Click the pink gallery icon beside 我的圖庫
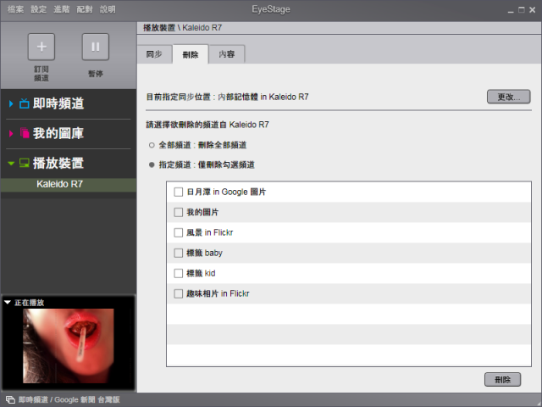 25,133
